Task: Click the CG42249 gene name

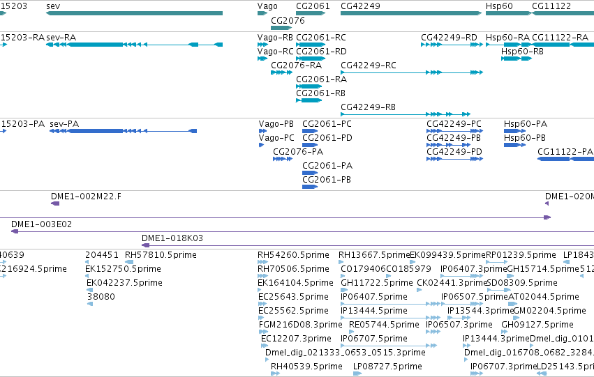Action: [x=360, y=6]
